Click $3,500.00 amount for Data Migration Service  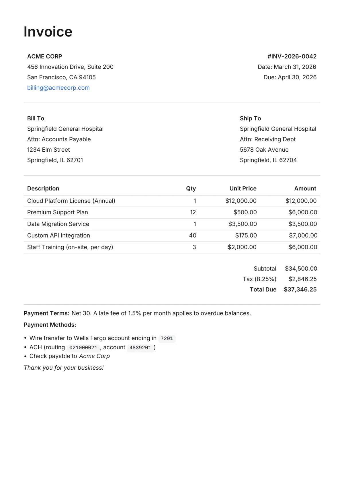(x=302, y=224)
